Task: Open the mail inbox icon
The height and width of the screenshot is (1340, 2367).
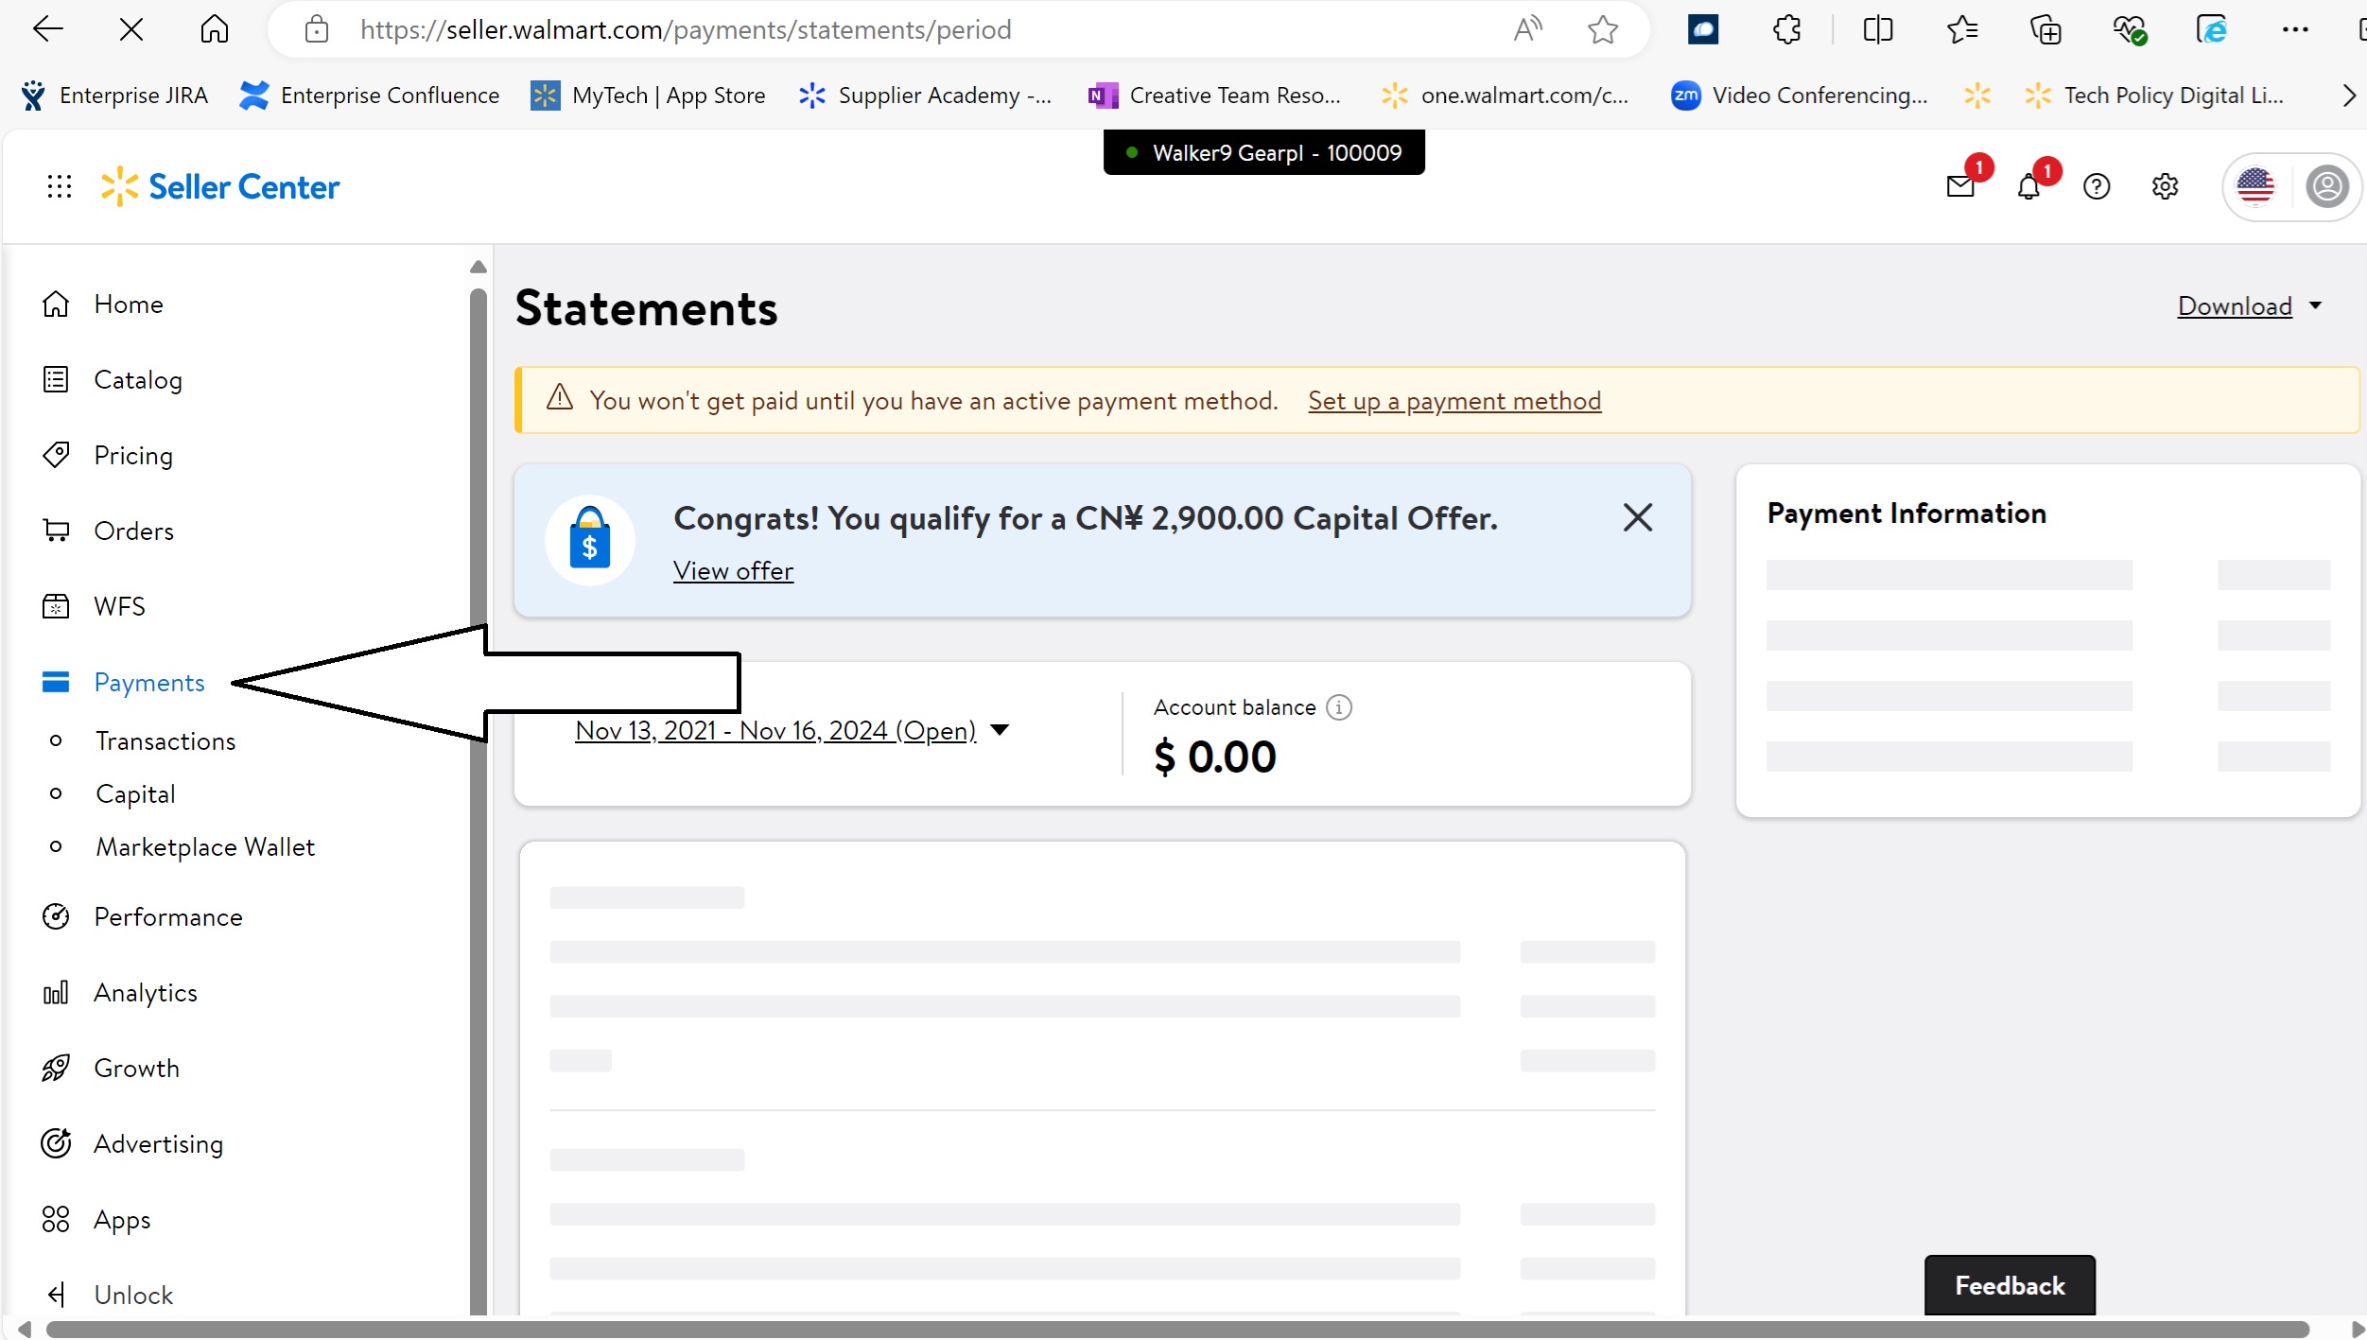Action: pyautogui.click(x=1961, y=186)
